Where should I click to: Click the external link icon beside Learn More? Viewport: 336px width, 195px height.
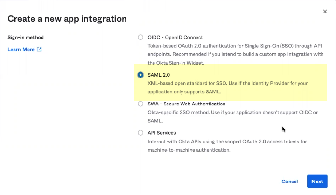tap(39, 49)
